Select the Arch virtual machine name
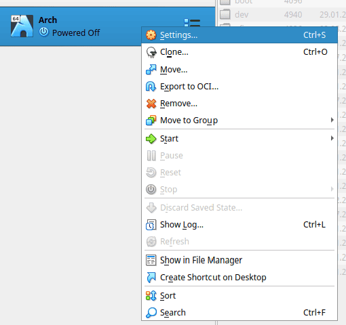The height and width of the screenshot is (325, 346). pos(47,20)
